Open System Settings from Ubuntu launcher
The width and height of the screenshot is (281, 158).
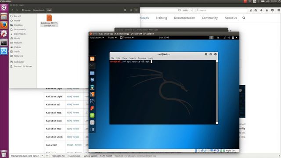pyautogui.click(x=4, y=34)
